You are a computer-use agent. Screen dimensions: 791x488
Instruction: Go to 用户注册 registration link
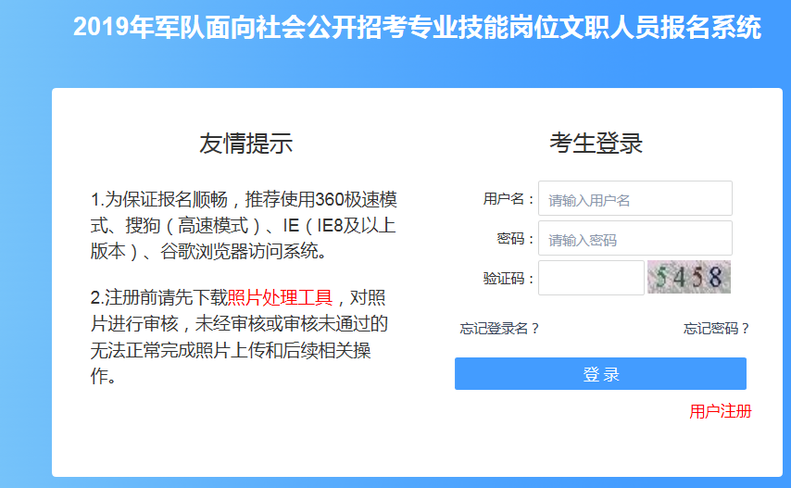pyautogui.click(x=720, y=411)
